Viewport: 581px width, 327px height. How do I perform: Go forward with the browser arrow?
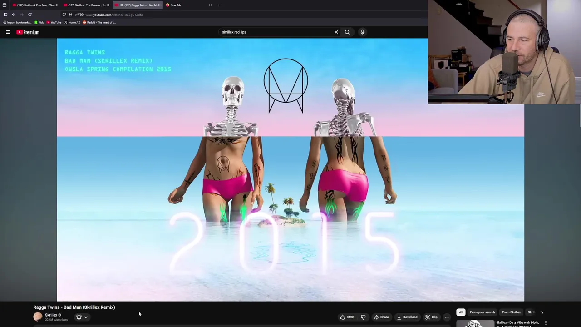tap(21, 15)
